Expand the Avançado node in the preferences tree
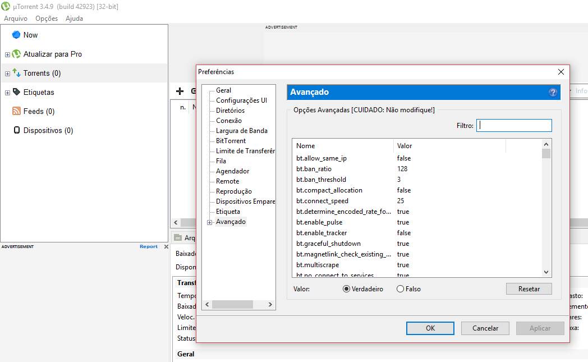The image size is (588, 362). (210, 222)
